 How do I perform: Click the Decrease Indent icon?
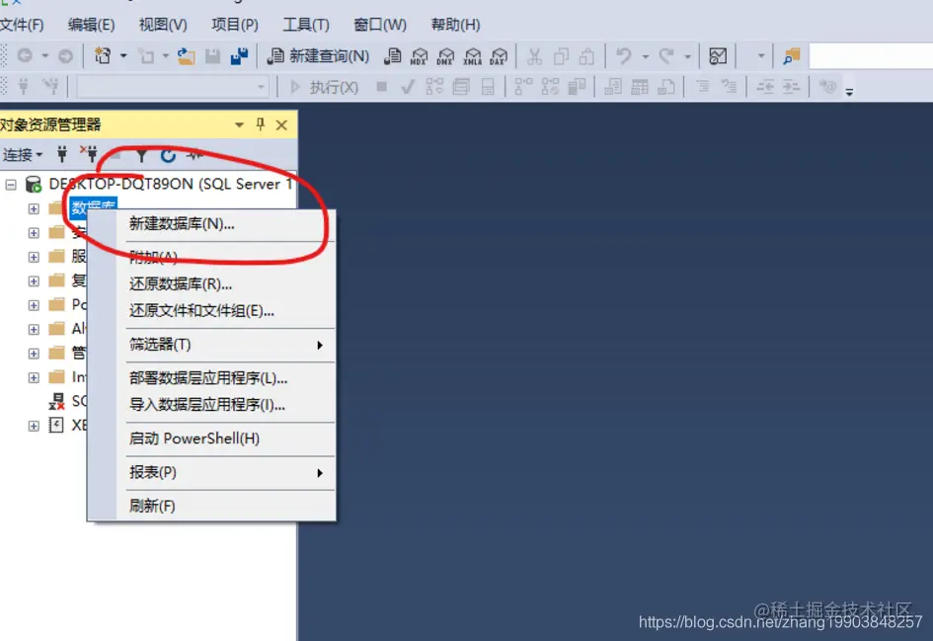coord(765,88)
